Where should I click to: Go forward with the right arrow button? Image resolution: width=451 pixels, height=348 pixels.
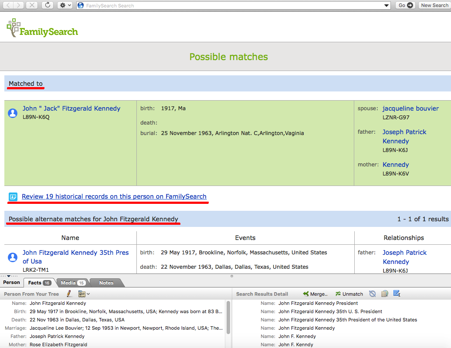point(18,5)
